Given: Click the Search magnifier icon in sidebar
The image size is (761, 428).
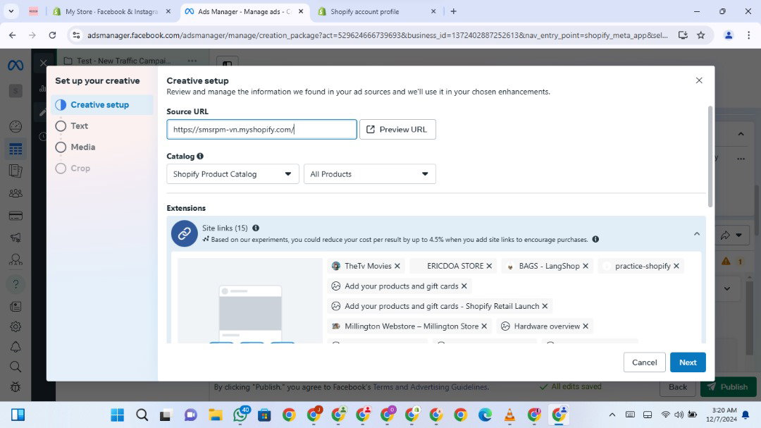Looking at the screenshot, I should click(x=16, y=367).
